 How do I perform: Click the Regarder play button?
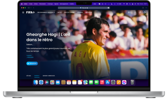click(x=32, y=63)
